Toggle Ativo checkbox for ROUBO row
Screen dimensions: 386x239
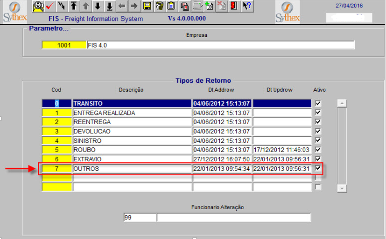click(318, 150)
